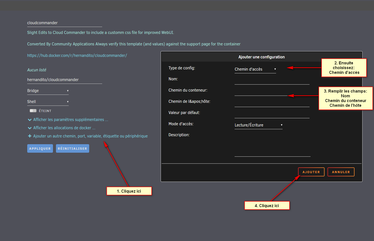
Task: Click the ANNULER button
Action: pos(341,172)
